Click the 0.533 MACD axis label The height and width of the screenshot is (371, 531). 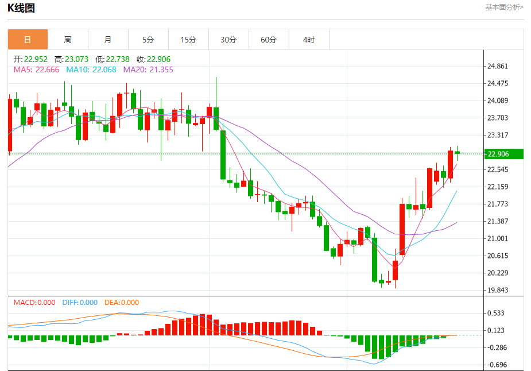pyautogui.click(x=496, y=313)
